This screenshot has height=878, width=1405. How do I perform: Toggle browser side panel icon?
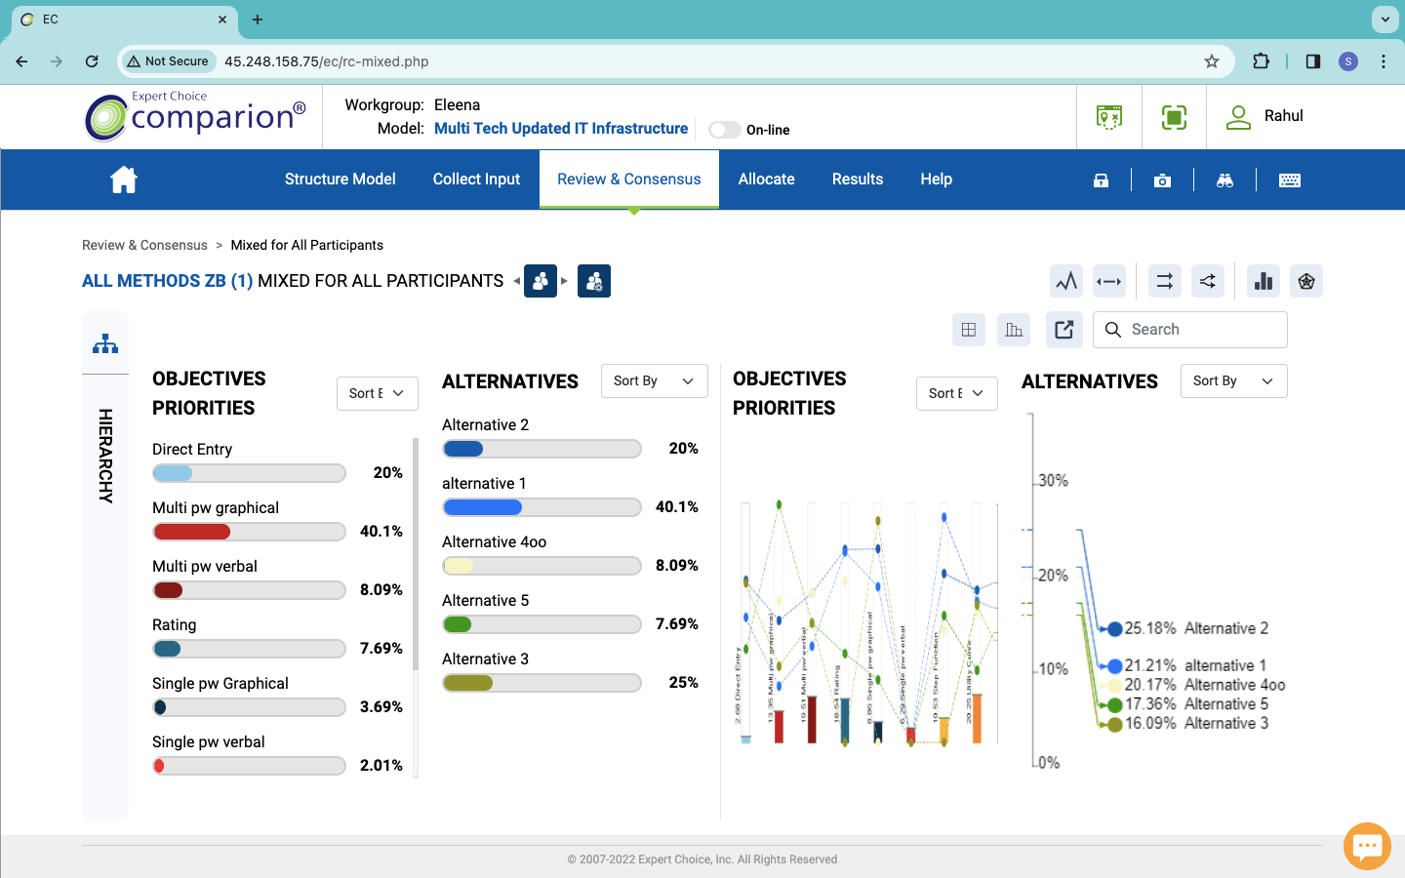1313,61
